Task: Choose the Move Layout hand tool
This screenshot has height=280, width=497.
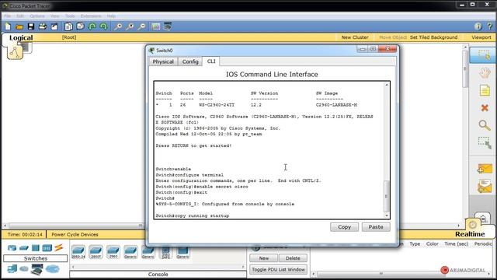Action: click(485, 73)
